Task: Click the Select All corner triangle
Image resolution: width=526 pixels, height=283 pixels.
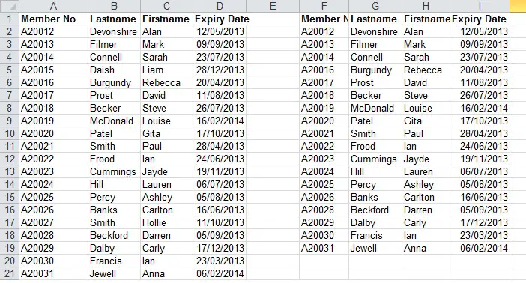Action: pos(10,6)
